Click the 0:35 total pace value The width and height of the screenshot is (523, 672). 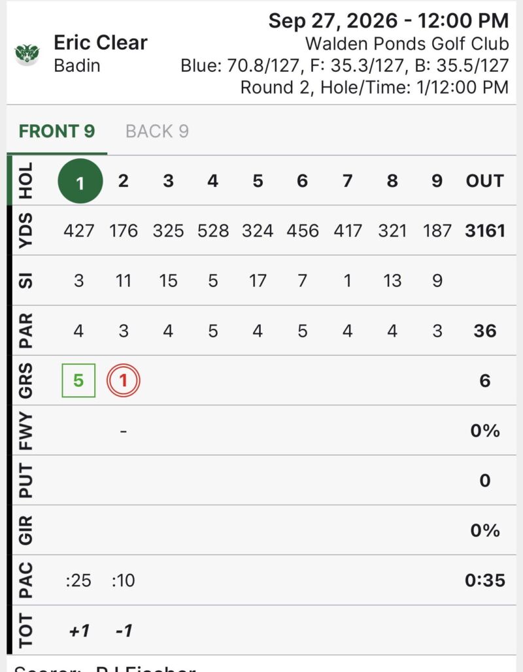click(x=485, y=580)
